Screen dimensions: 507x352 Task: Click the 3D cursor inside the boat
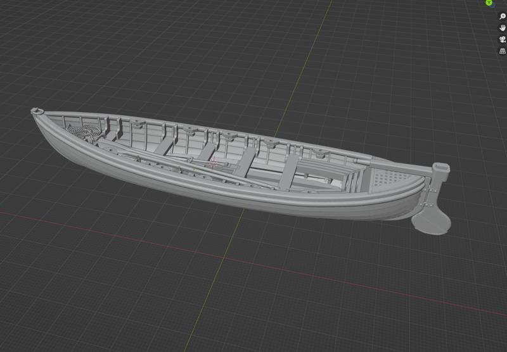point(214,163)
